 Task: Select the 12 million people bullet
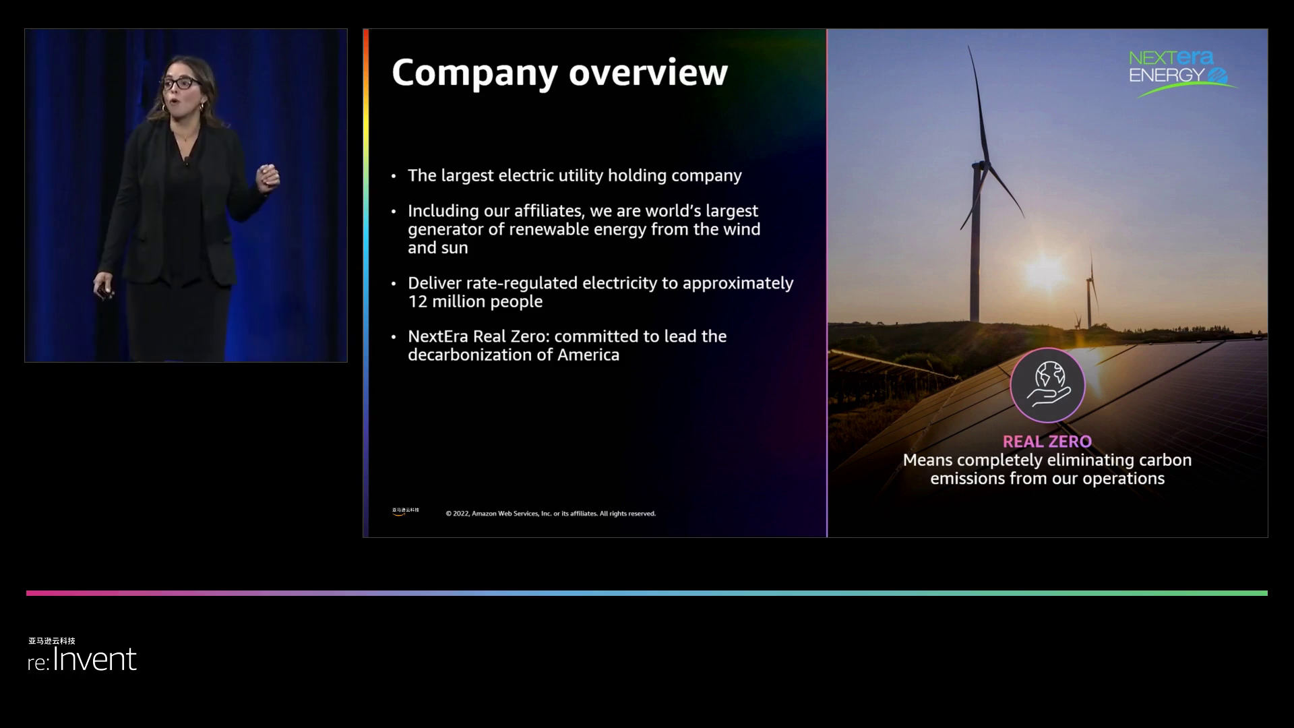(x=600, y=292)
